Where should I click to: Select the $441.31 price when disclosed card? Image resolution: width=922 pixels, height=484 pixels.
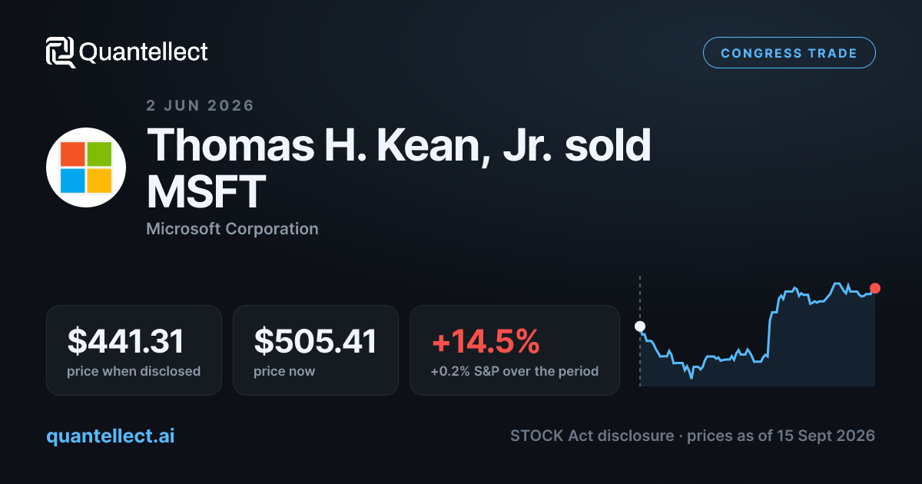tap(134, 350)
